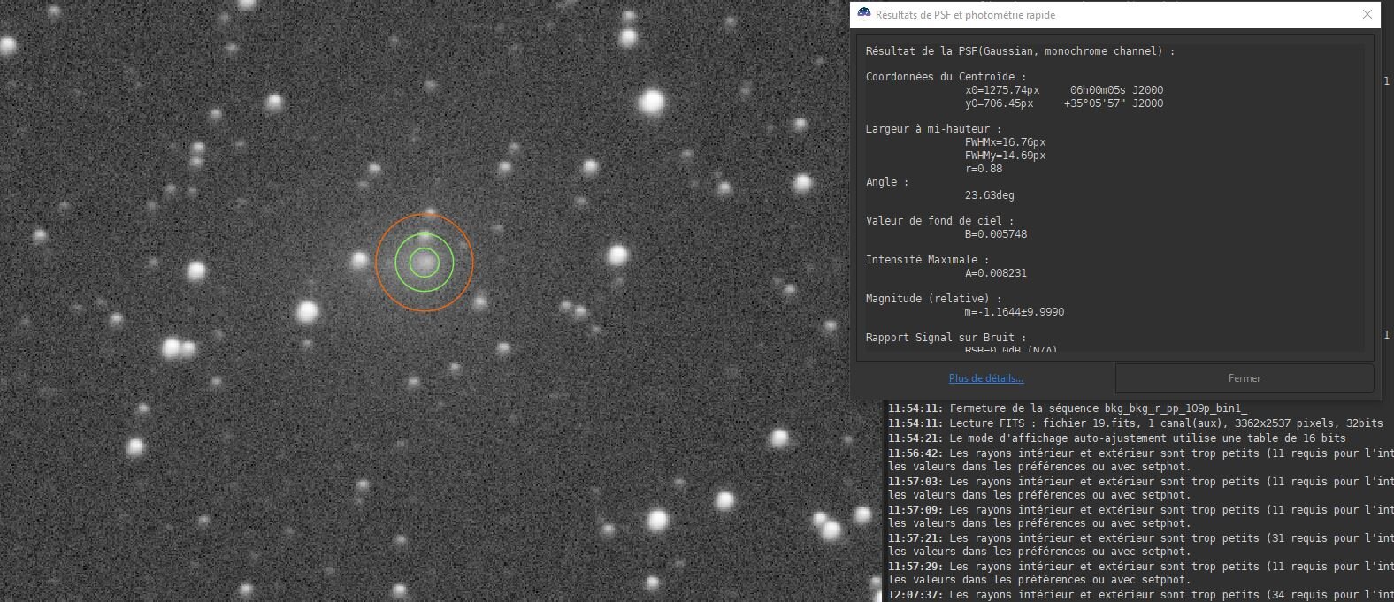Click the "Rapport Signal sur Bruit :" heading
Image resolution: width=1394 pixels, height=602 pixels.
pos(946,338)
